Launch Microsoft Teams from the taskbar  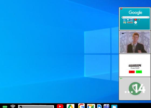point(106,106)
